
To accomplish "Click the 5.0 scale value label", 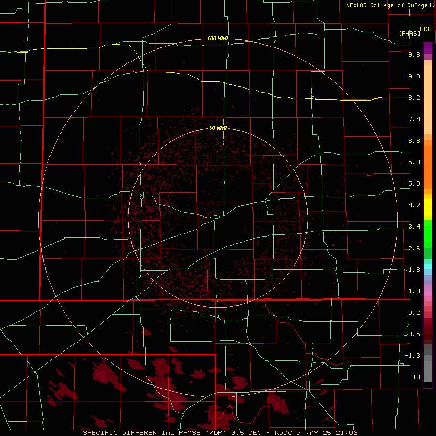I will coord(414,184).
